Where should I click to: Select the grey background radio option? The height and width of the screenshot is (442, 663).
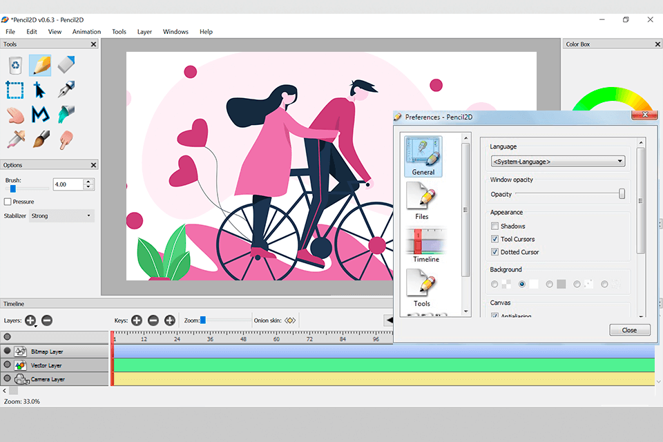click(549, 285)
